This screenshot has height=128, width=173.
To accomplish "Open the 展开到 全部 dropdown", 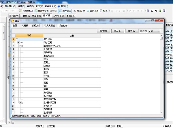I will tap(154, 31).
